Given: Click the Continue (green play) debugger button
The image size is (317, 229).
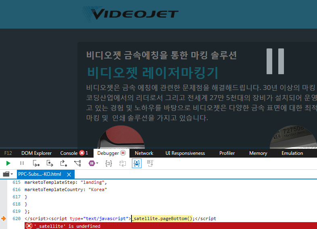Looking at the screenshot, I should click(x=8, y=163).
